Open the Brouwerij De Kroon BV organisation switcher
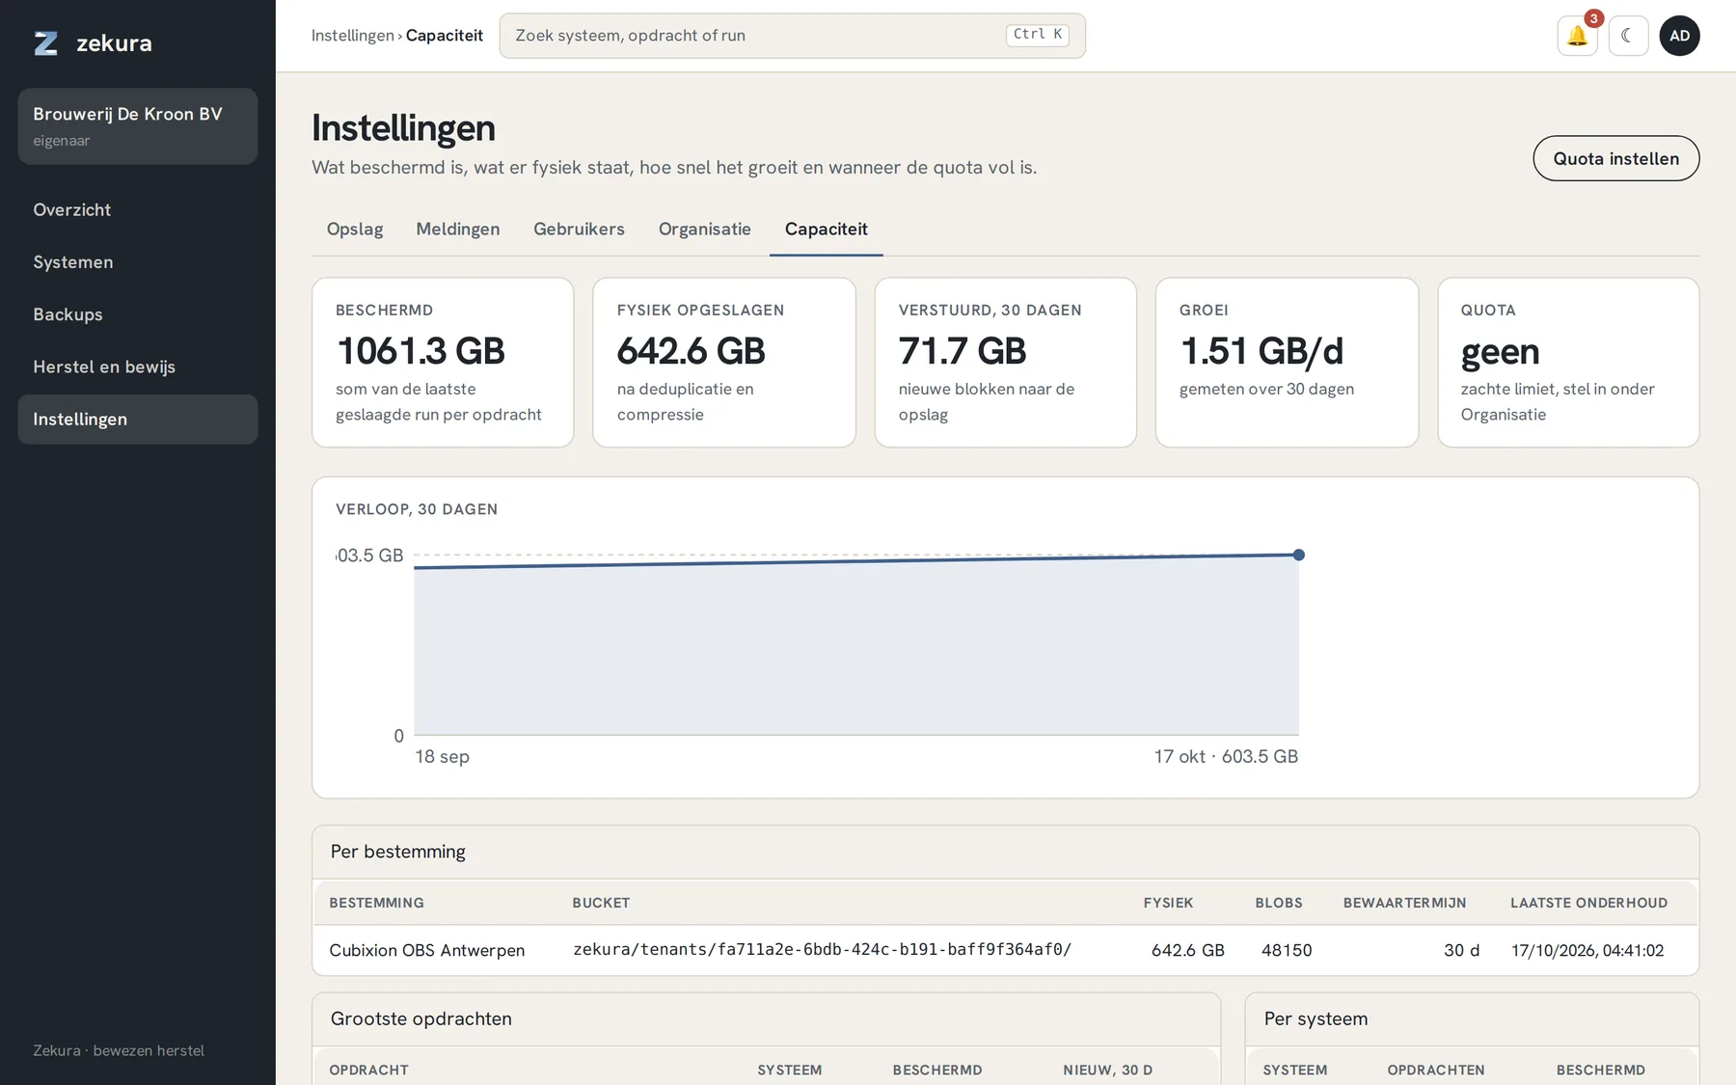The height and width of the screenshot is (1085, 1736). pos(138,126)
